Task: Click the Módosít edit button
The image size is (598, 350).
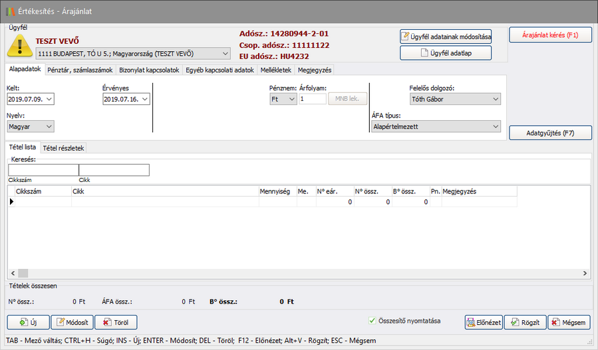Action: 72,323
